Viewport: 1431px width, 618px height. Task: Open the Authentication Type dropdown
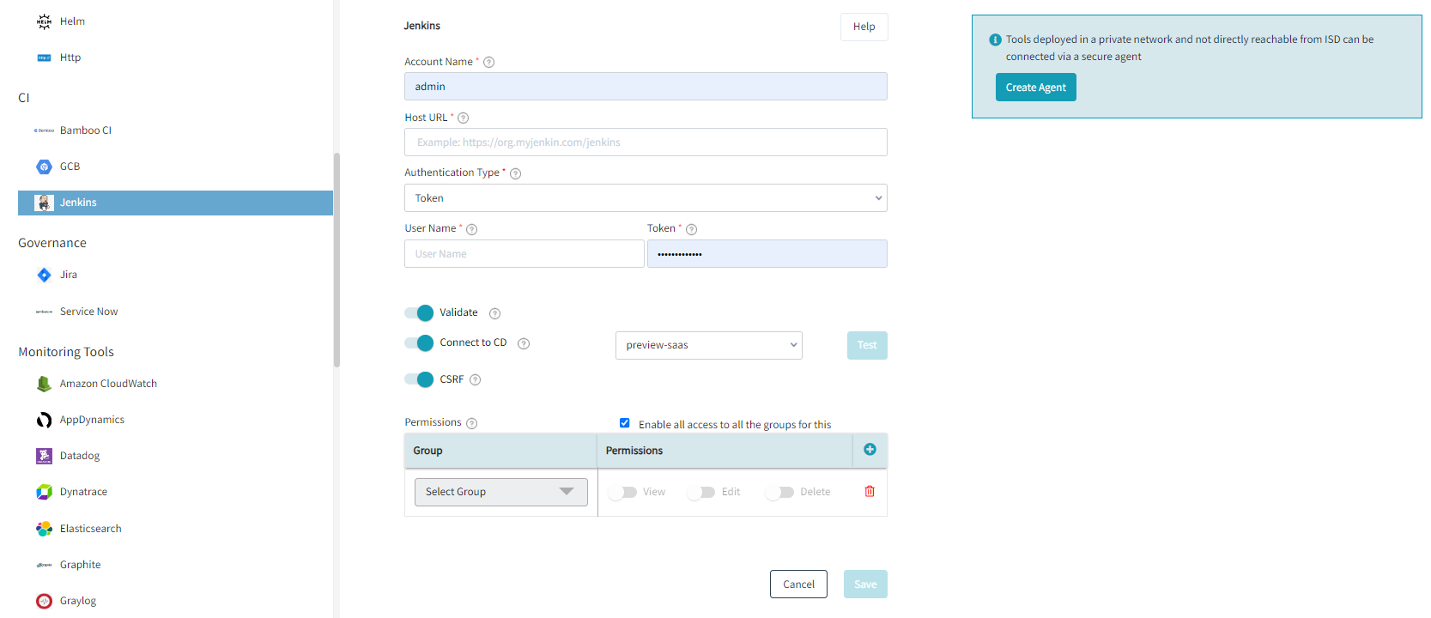coord(646,198)
